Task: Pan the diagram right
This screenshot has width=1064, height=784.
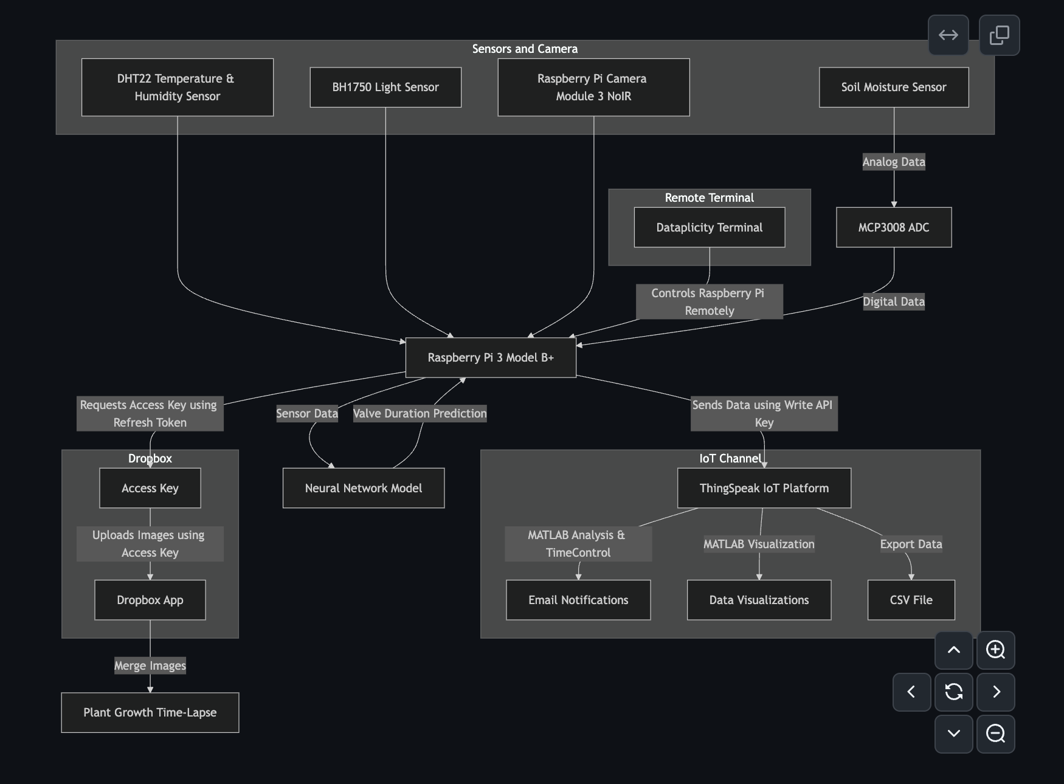Action: pyautogui.click(x=995, y=692)
